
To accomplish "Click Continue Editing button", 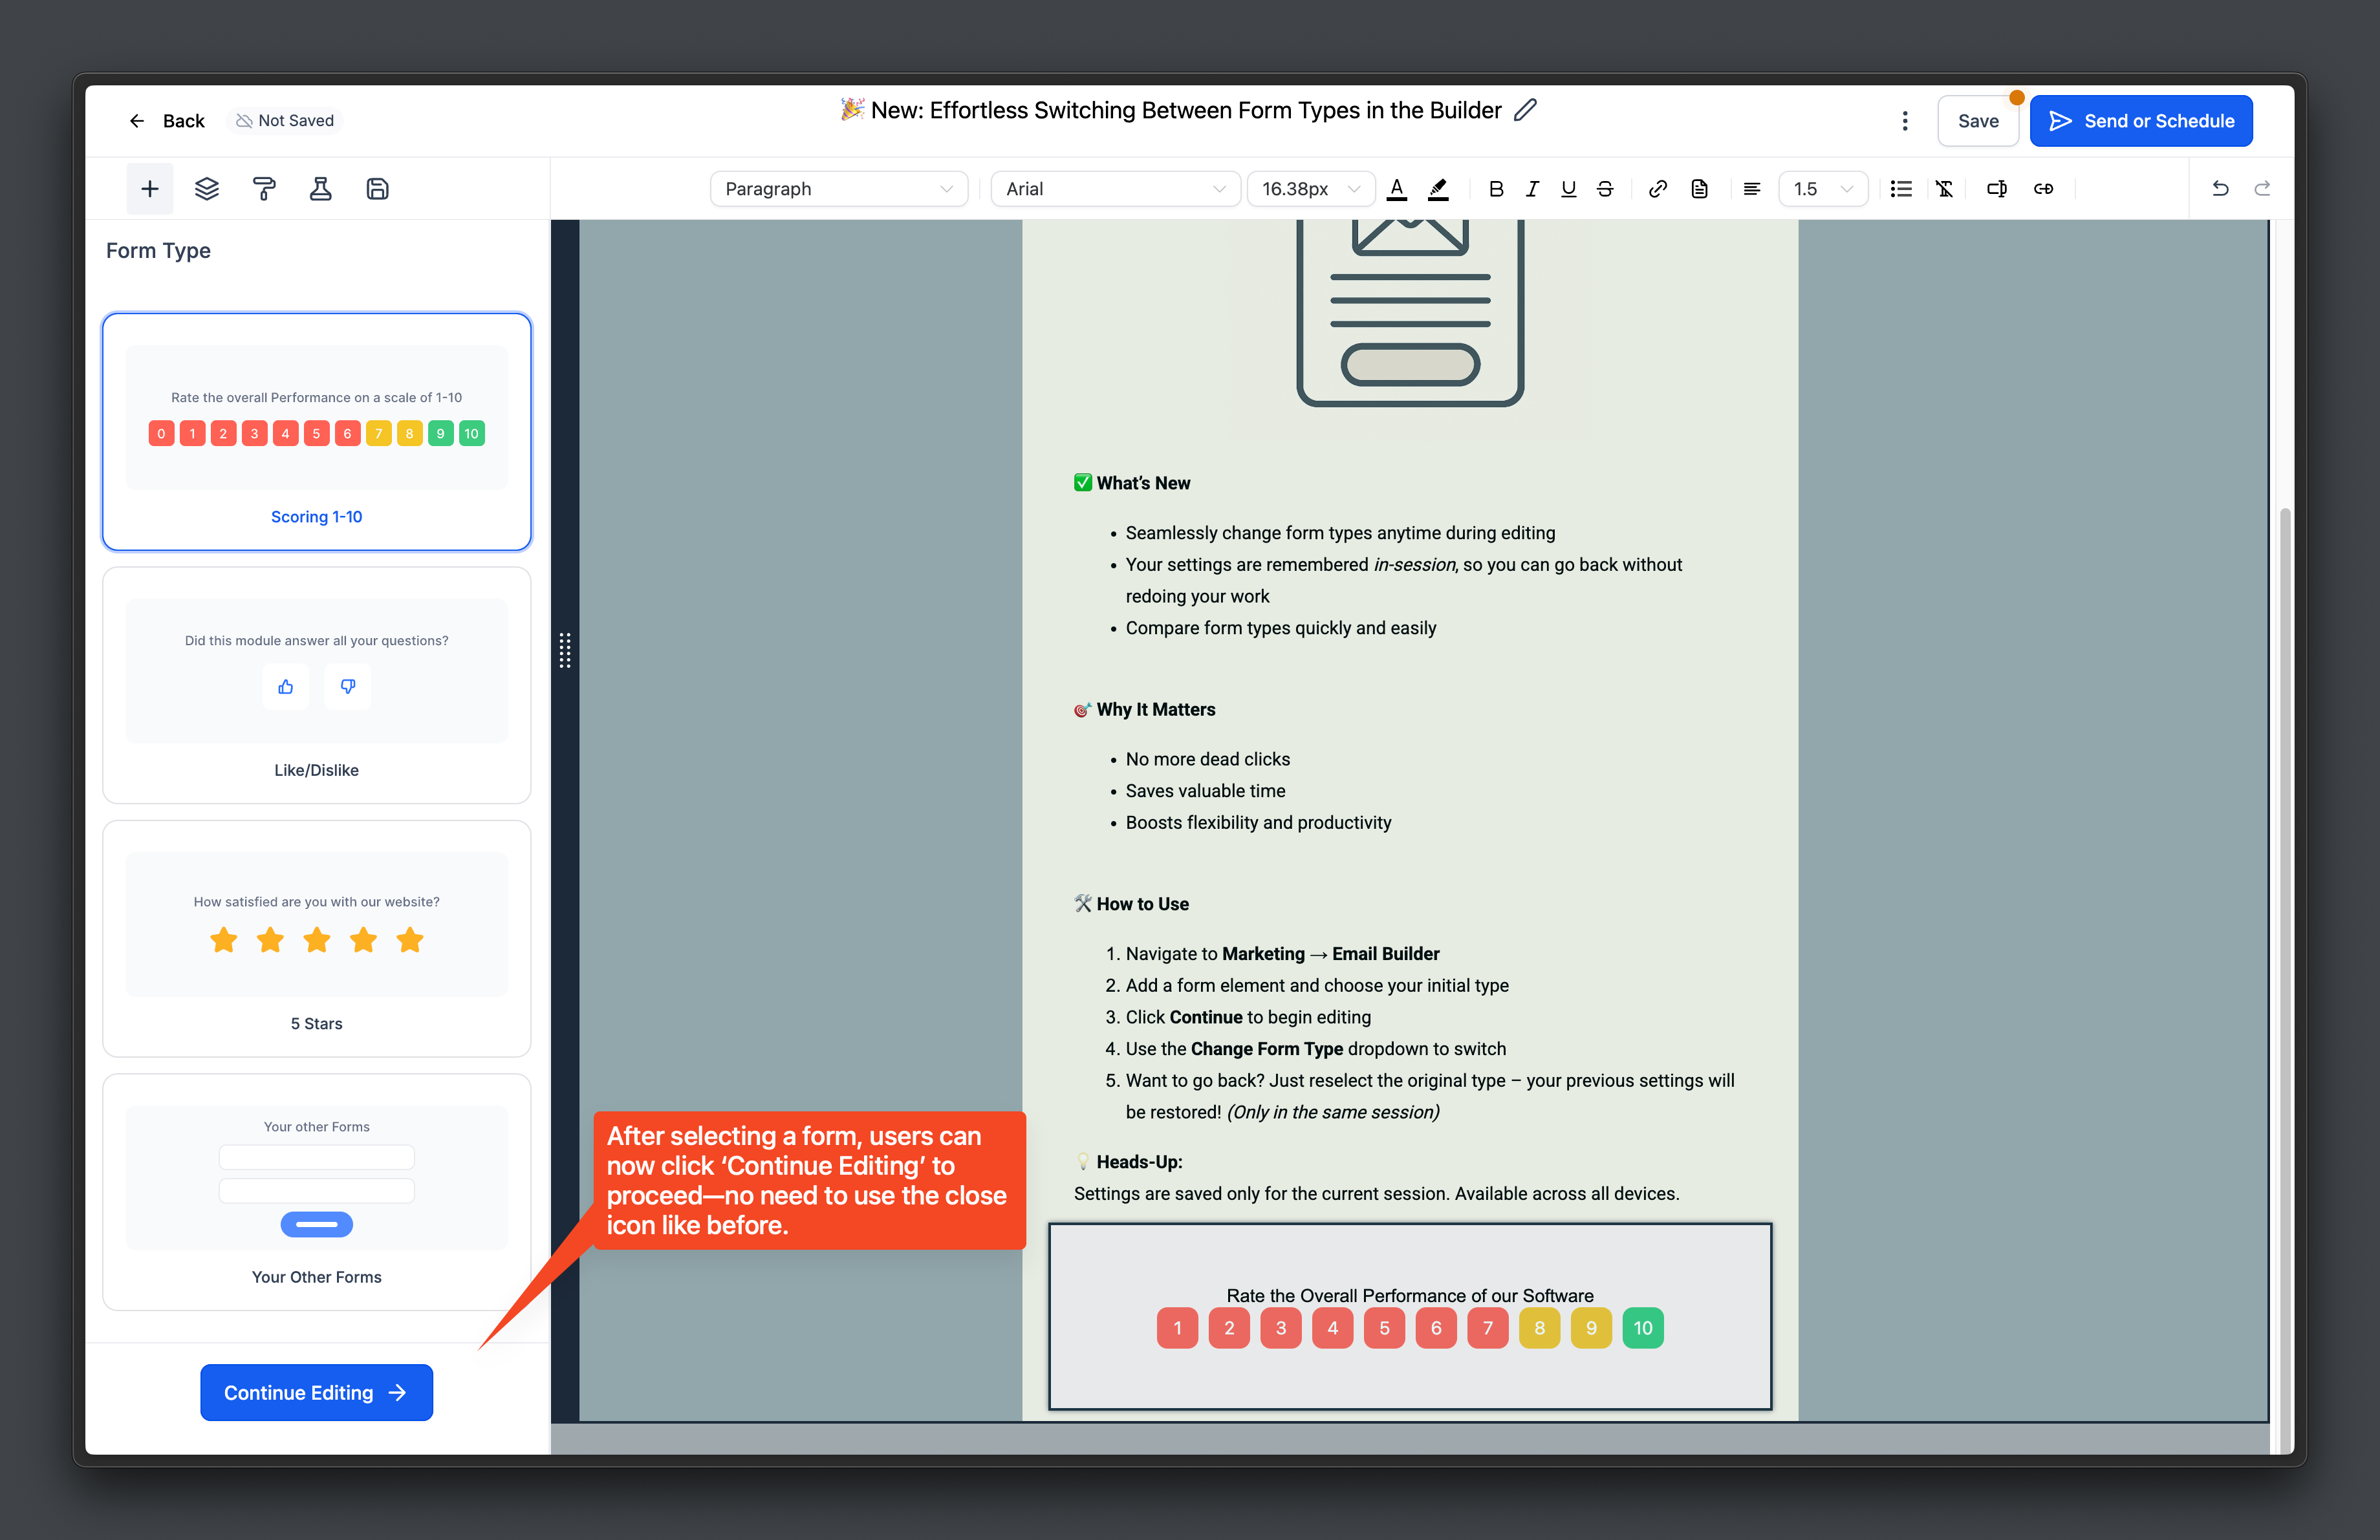I will (x=316, y=1392).
